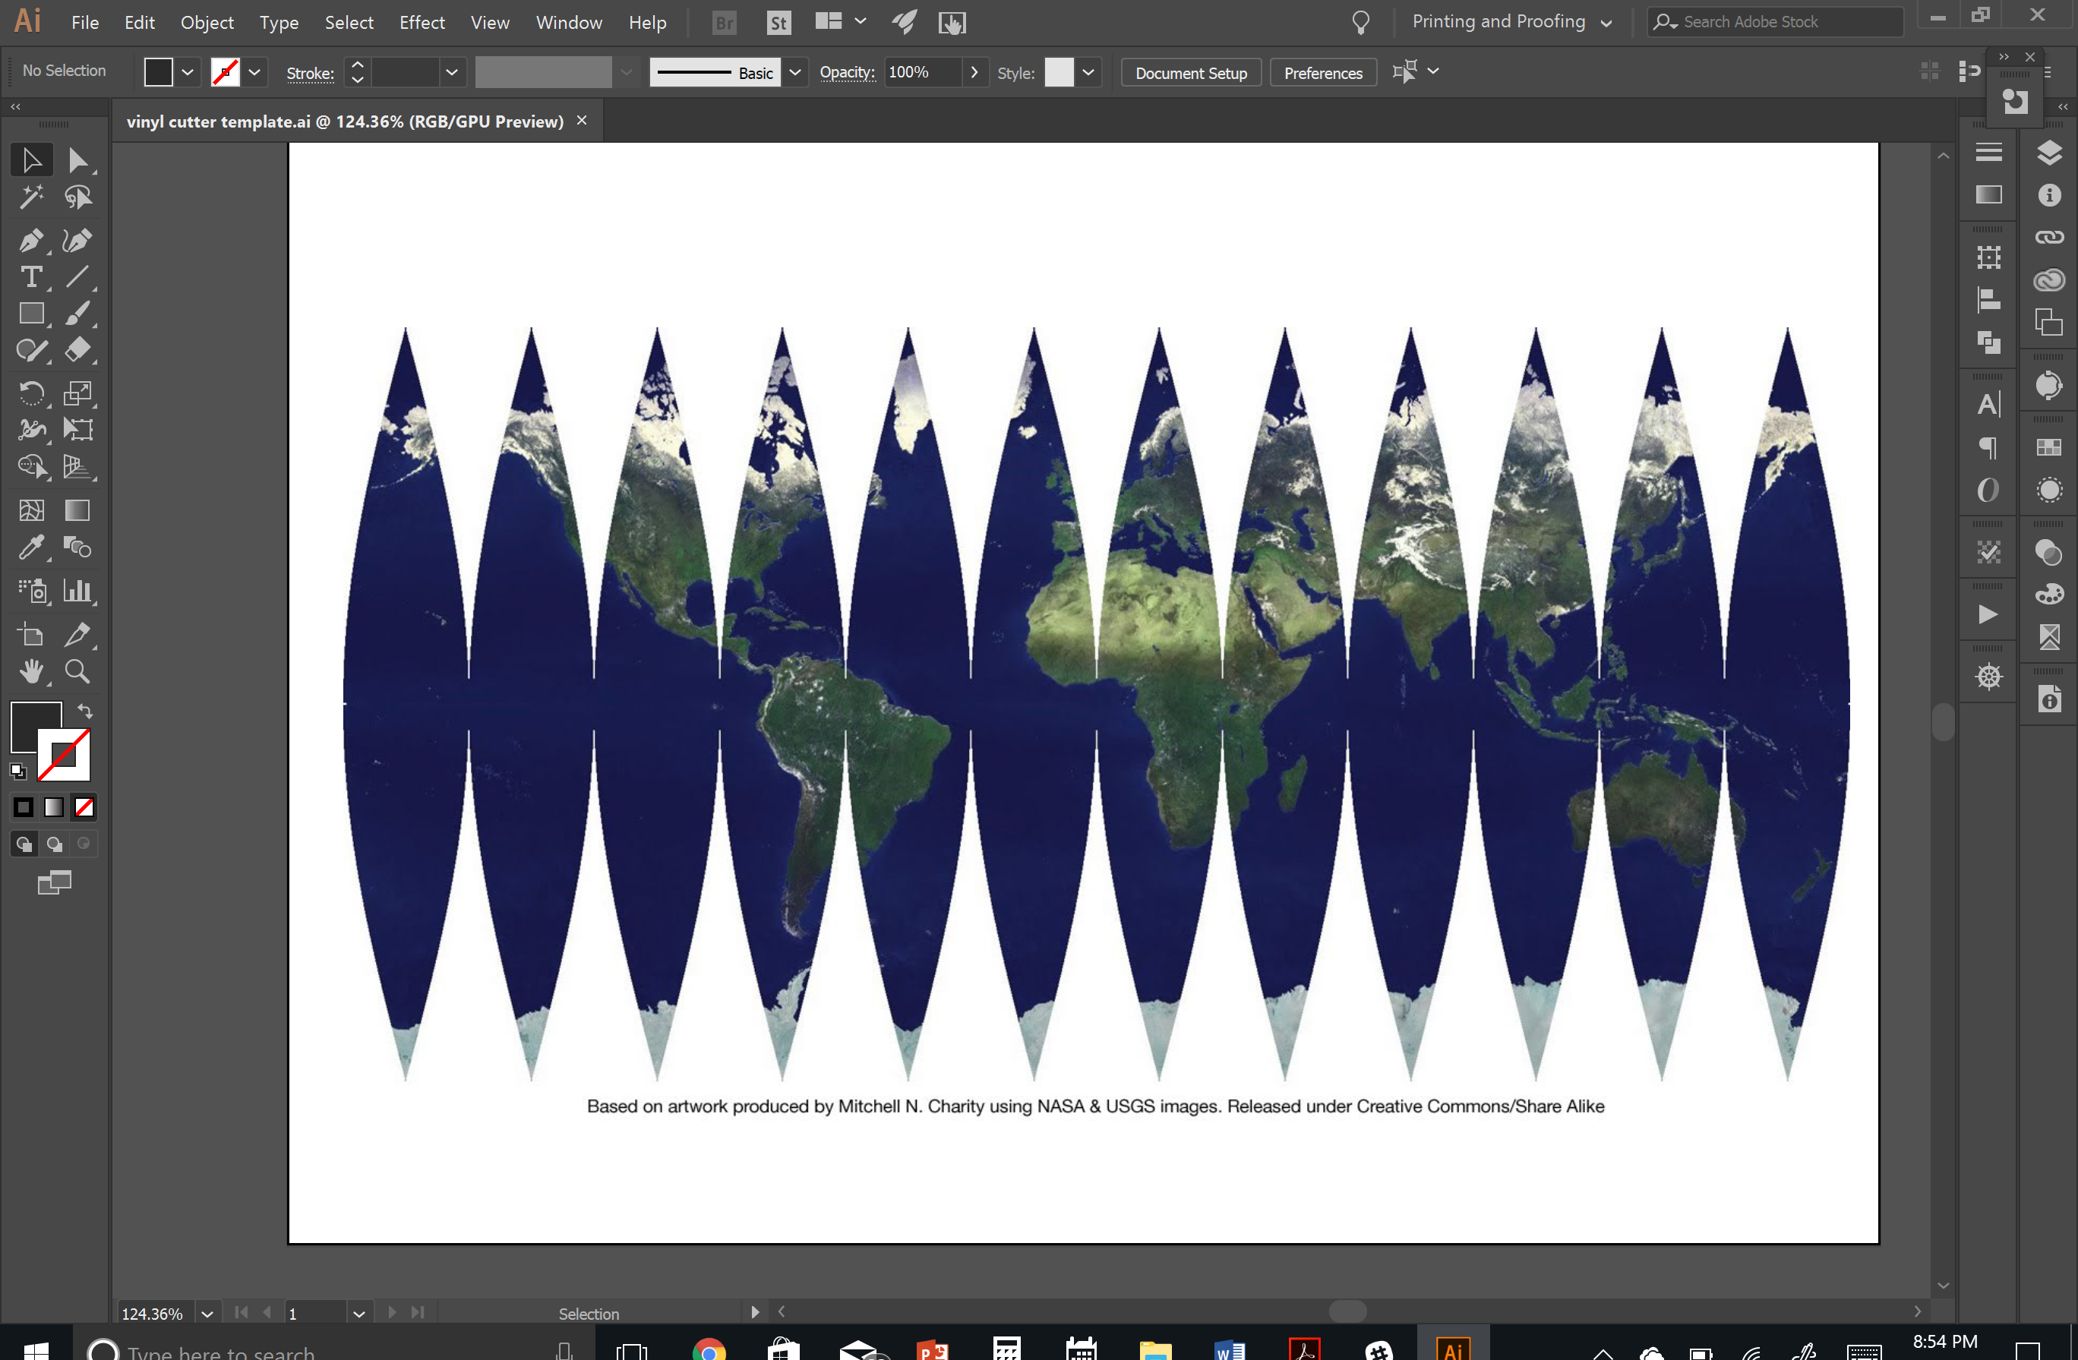
Task: Open Printing and Proofing workspace switcher
Action: tap(1511, 22)
